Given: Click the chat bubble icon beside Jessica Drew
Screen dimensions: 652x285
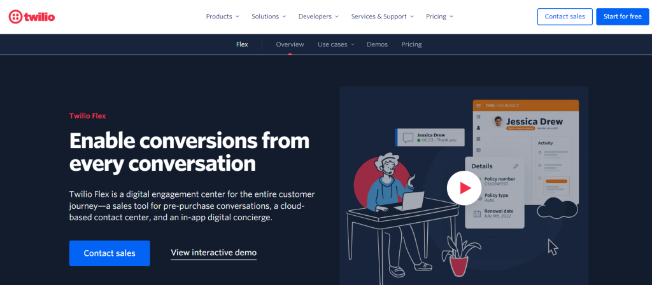Looking at the screenshot, I should (408, 138).
